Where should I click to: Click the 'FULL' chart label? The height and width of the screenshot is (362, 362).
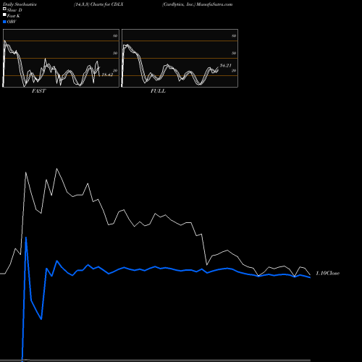pos(158,91)
